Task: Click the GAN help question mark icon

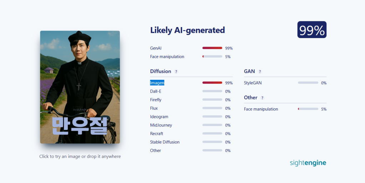Action: [x=260, y=72]
